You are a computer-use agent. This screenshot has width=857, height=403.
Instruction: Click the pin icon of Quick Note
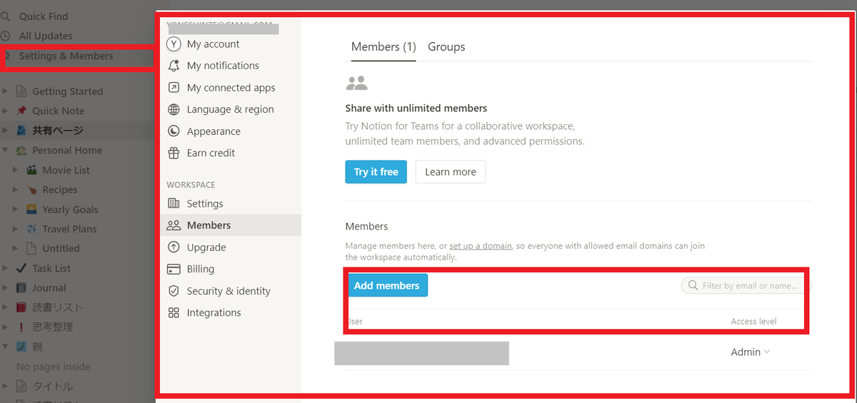[21, 111]
